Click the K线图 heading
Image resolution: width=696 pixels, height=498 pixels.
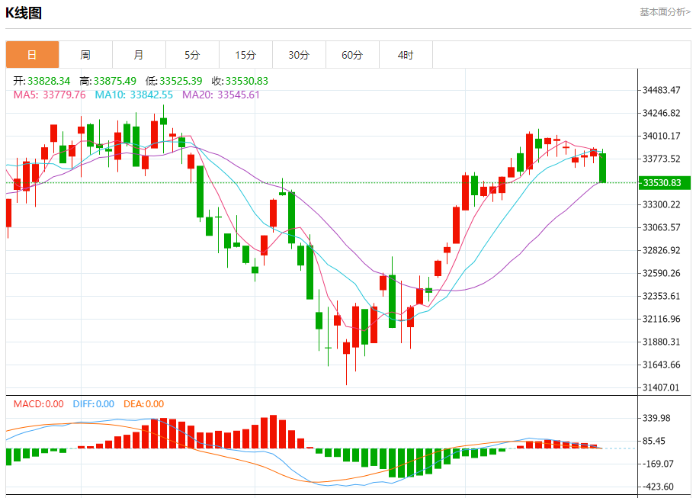pyautogui.click(x=24, y=13)
